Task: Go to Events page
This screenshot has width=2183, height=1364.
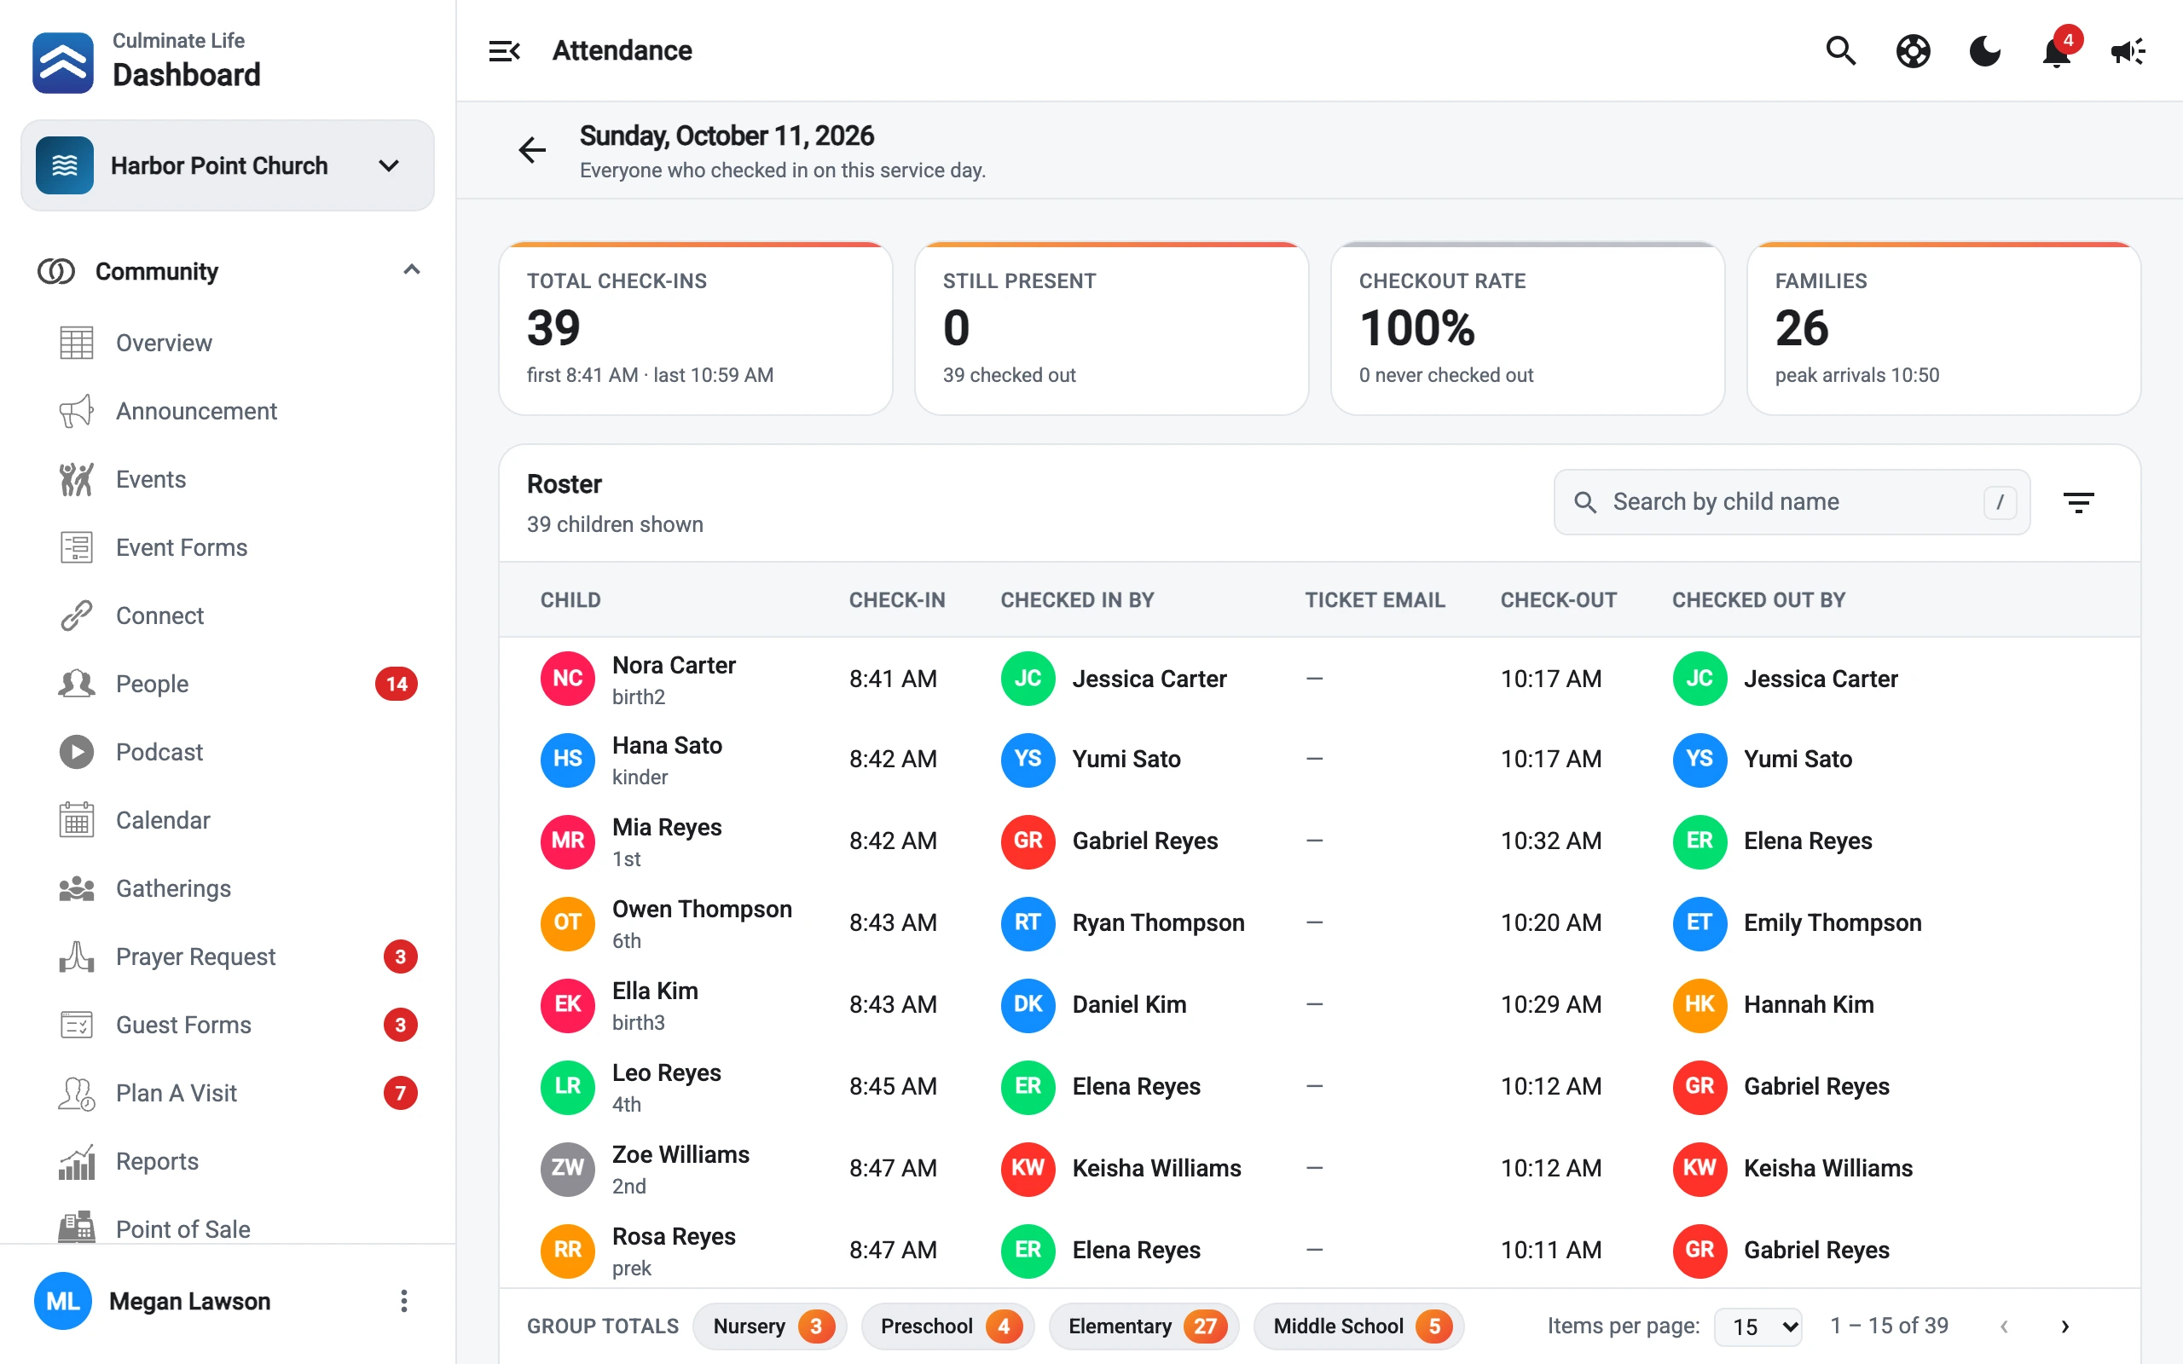Action: pyautogui.click(x=228, y=479)
